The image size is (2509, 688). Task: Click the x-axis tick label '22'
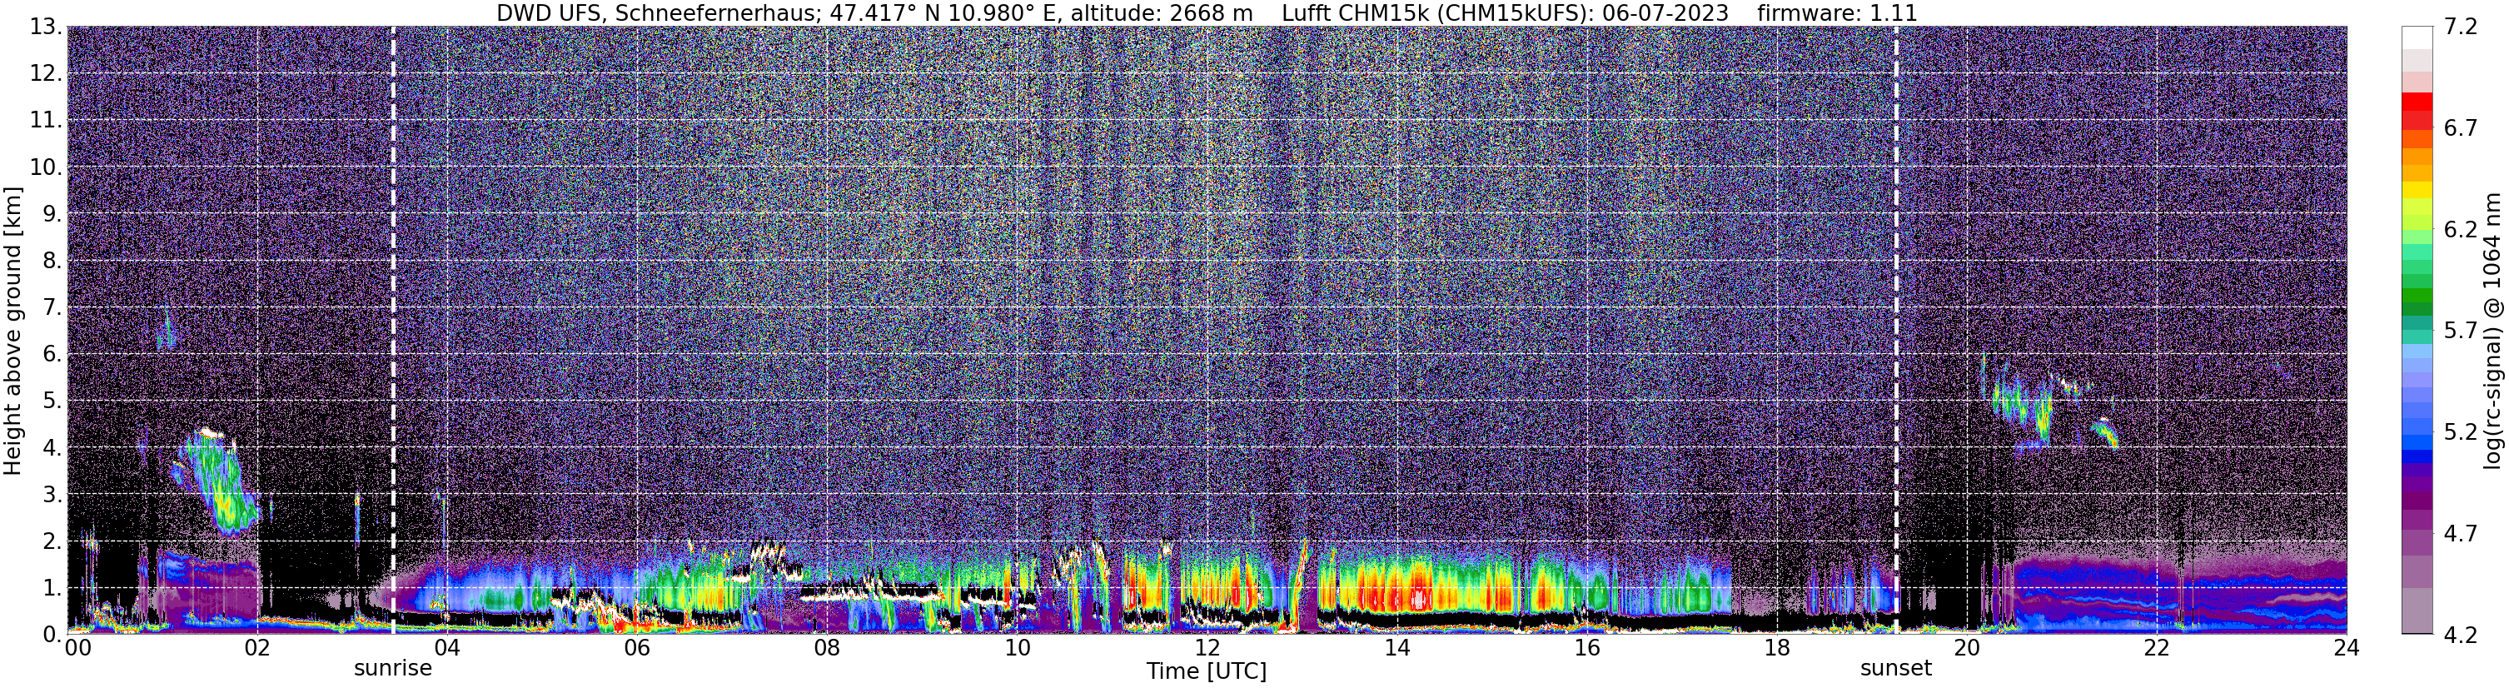point(2157,648)
